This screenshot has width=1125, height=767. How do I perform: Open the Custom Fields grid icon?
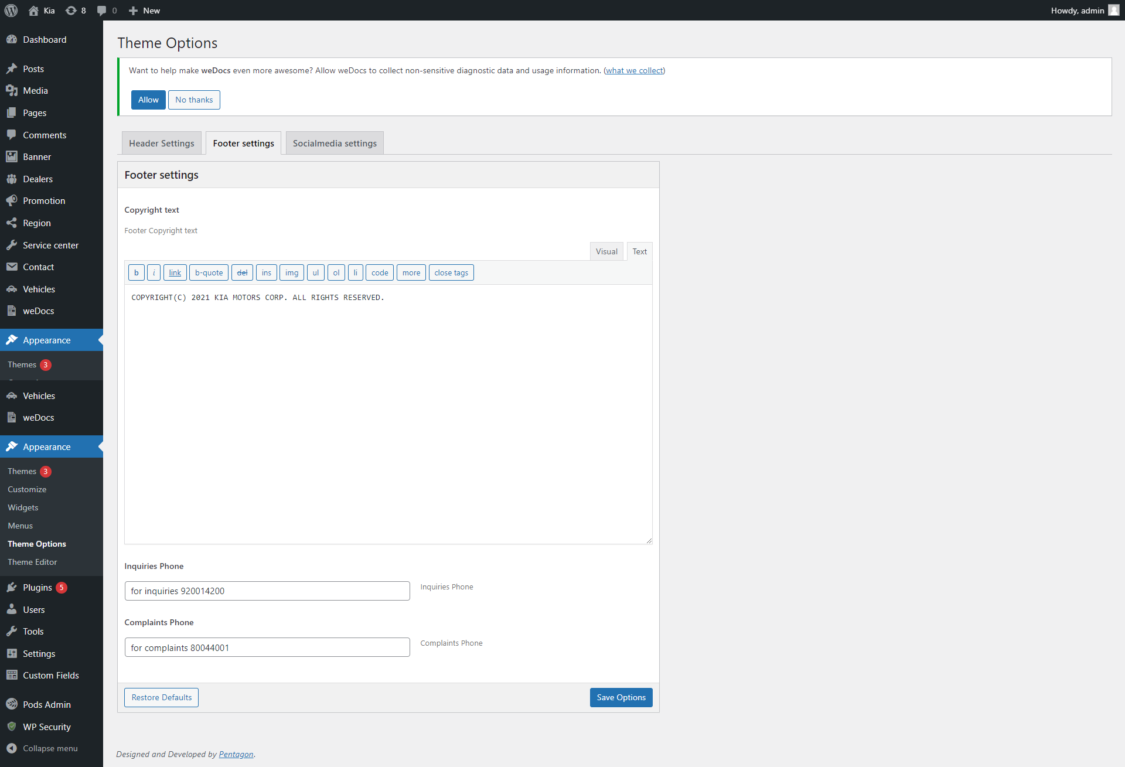coord(12,675)
